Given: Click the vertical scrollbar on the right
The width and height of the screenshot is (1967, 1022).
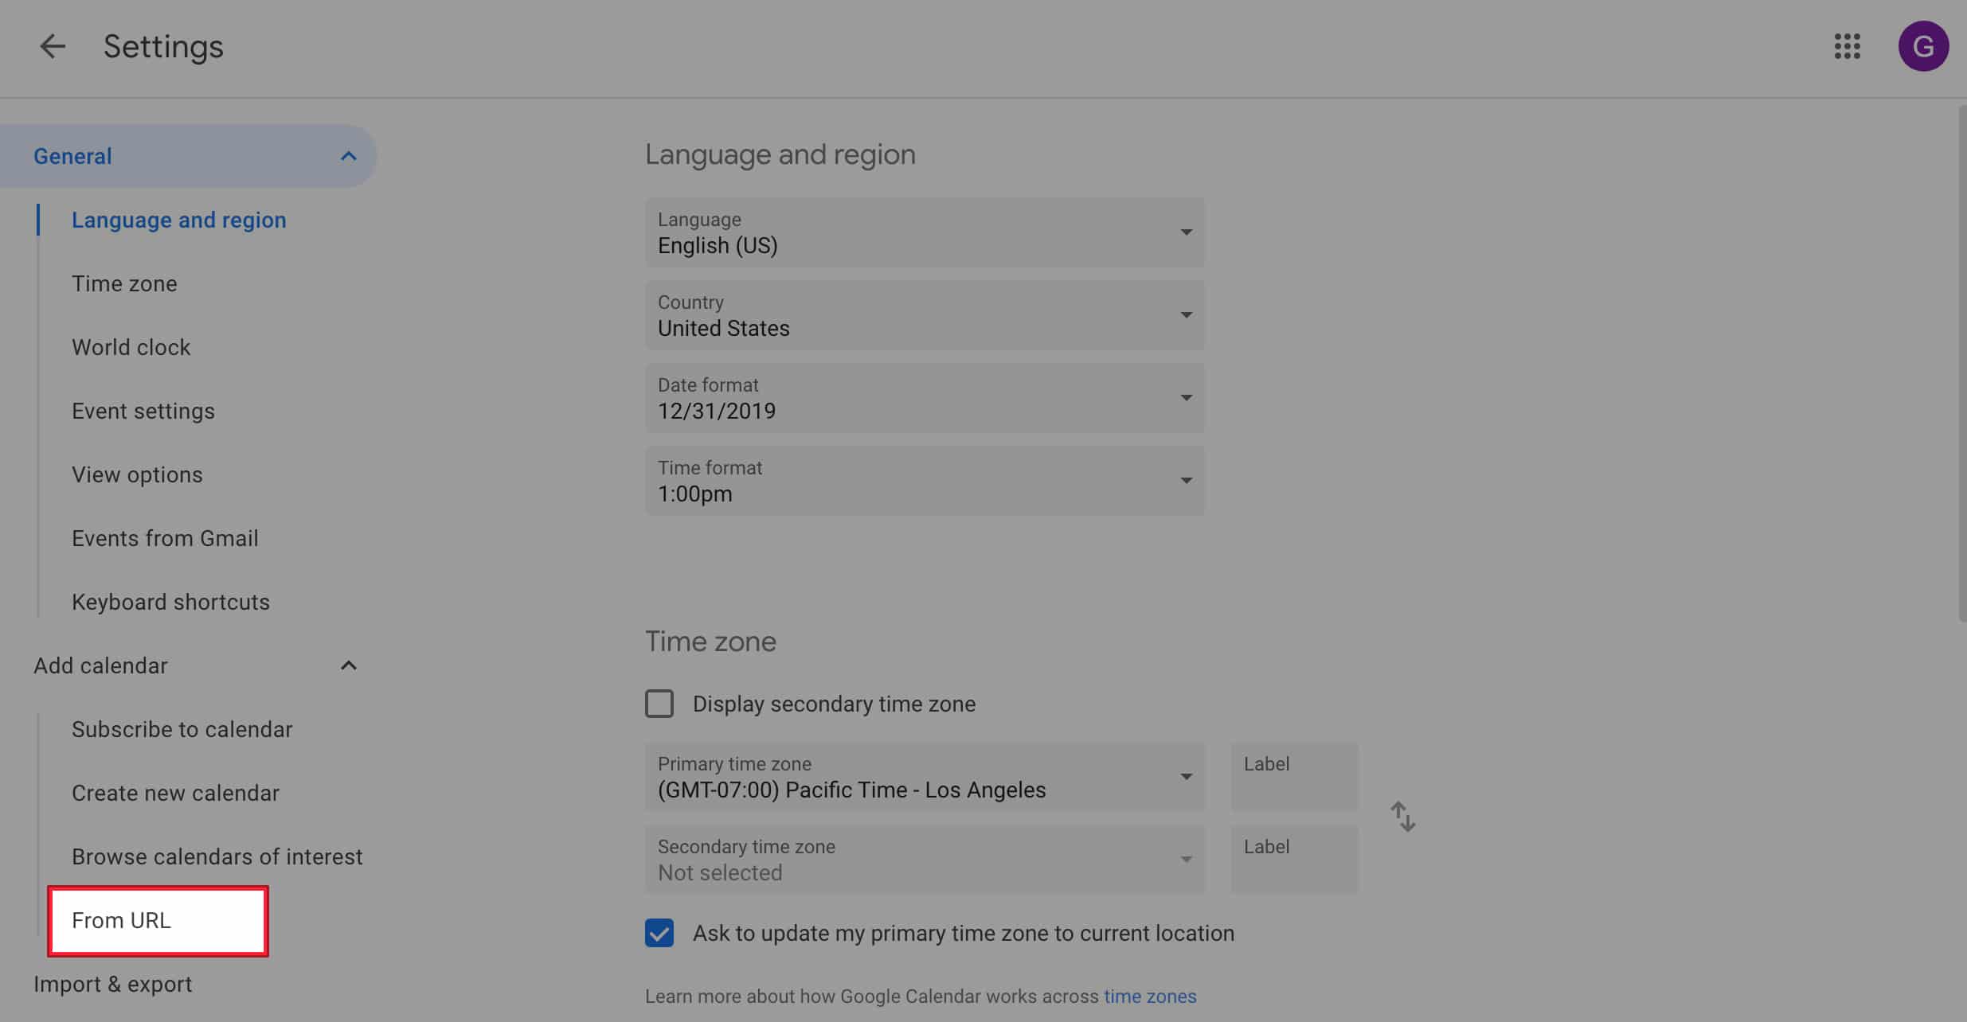Looking at the screenshot, I should click(1961, 362).
